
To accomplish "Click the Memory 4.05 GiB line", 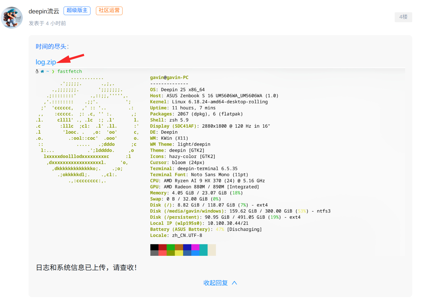I will [x=196, y=193].
